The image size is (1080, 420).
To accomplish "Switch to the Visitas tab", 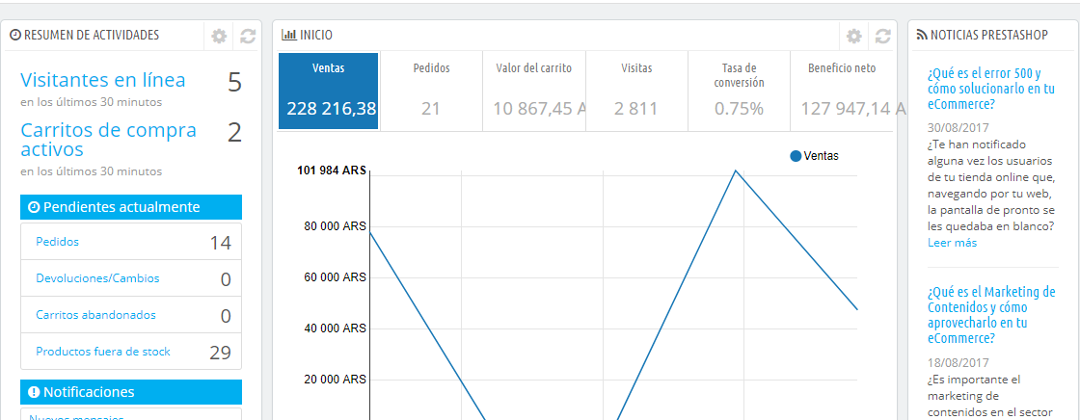I will pyautogui.click(x=636, y=91).
